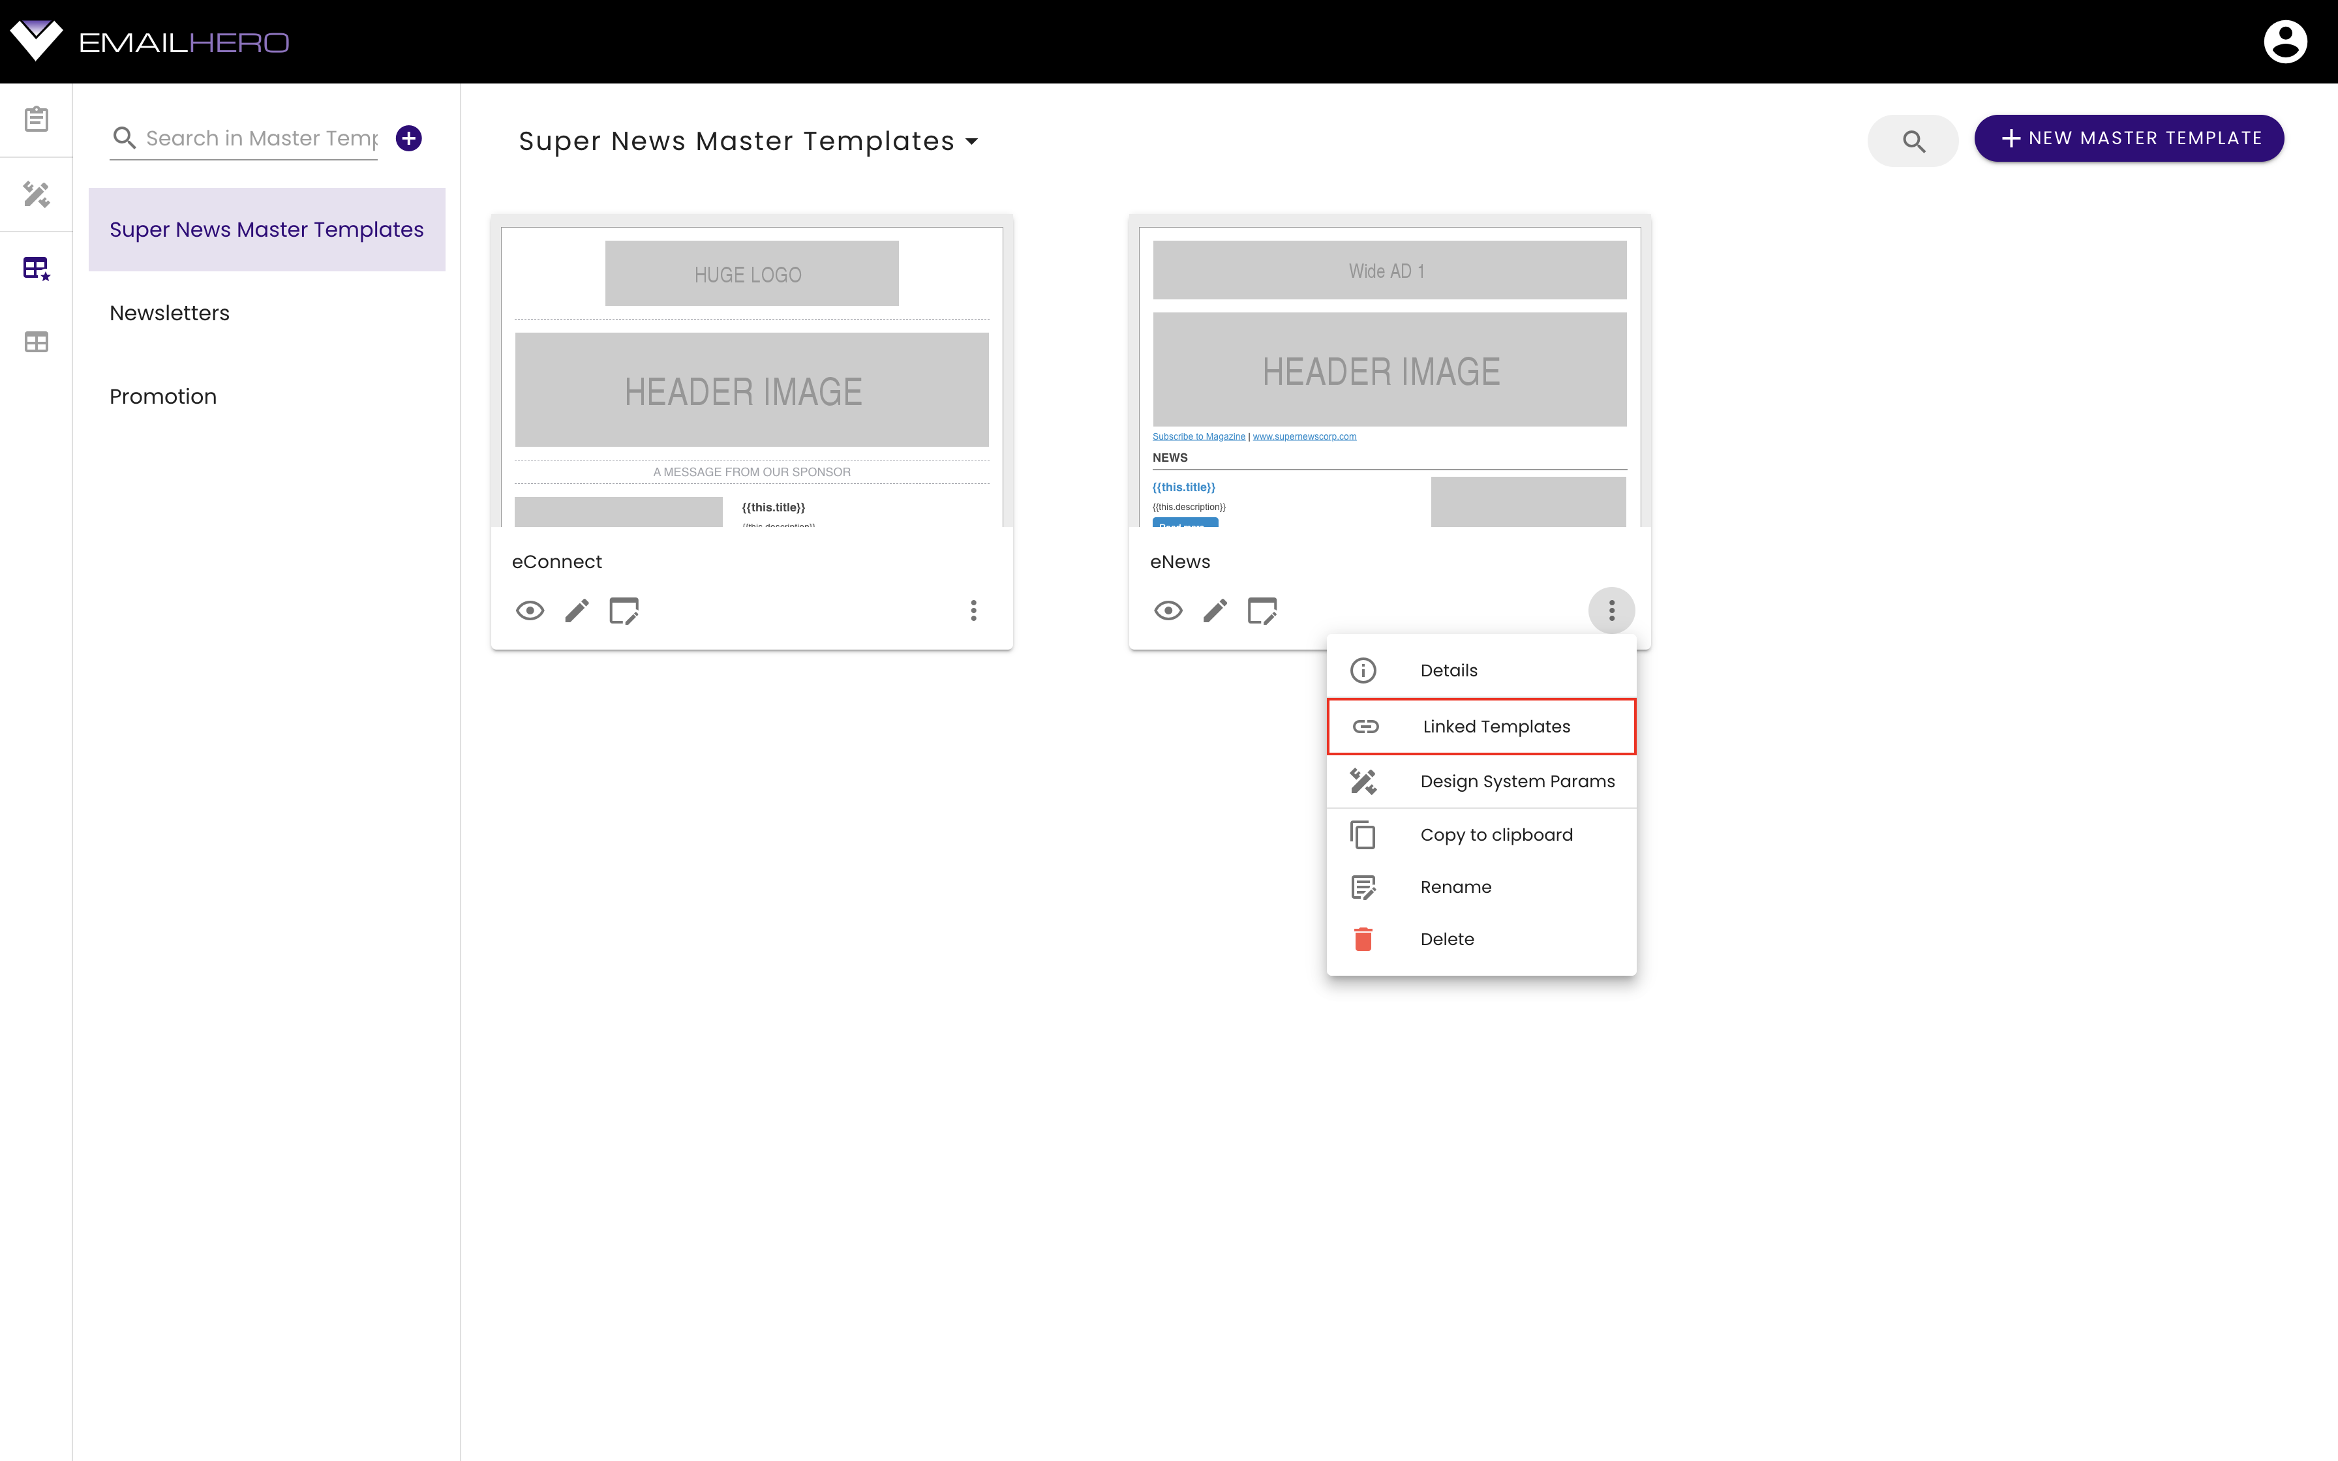Click the add new item plus icon

click(x=411, y=138)
